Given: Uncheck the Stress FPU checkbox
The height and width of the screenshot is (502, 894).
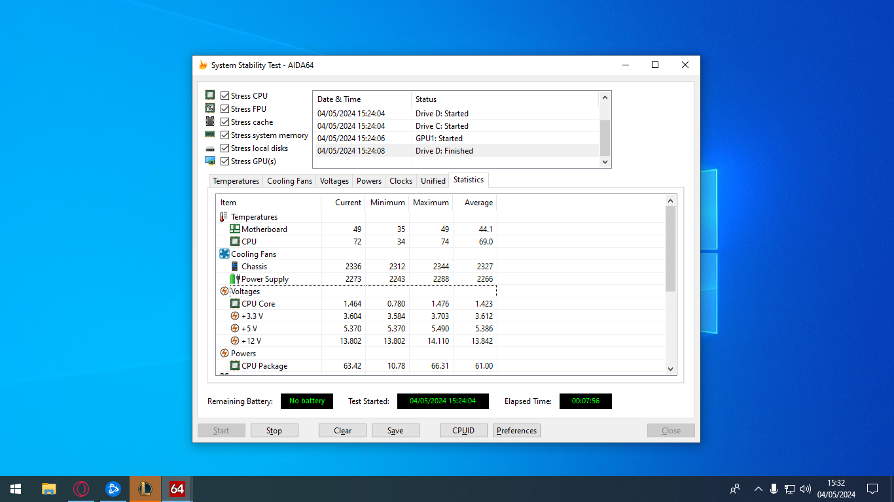Looking at the screenshot, I should (x=224, y=109).
